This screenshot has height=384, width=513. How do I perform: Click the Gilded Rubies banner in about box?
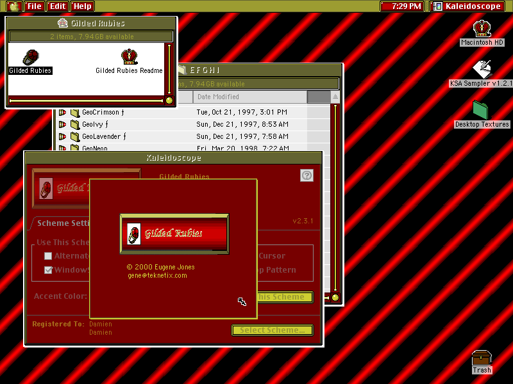click(x=174, y=234)
